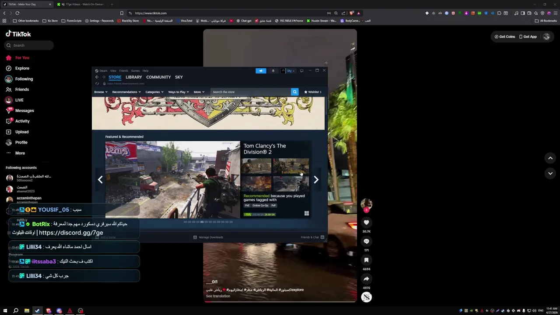Click the Get App button
This screenshot has height=315, width=560.
click(527, 37)
